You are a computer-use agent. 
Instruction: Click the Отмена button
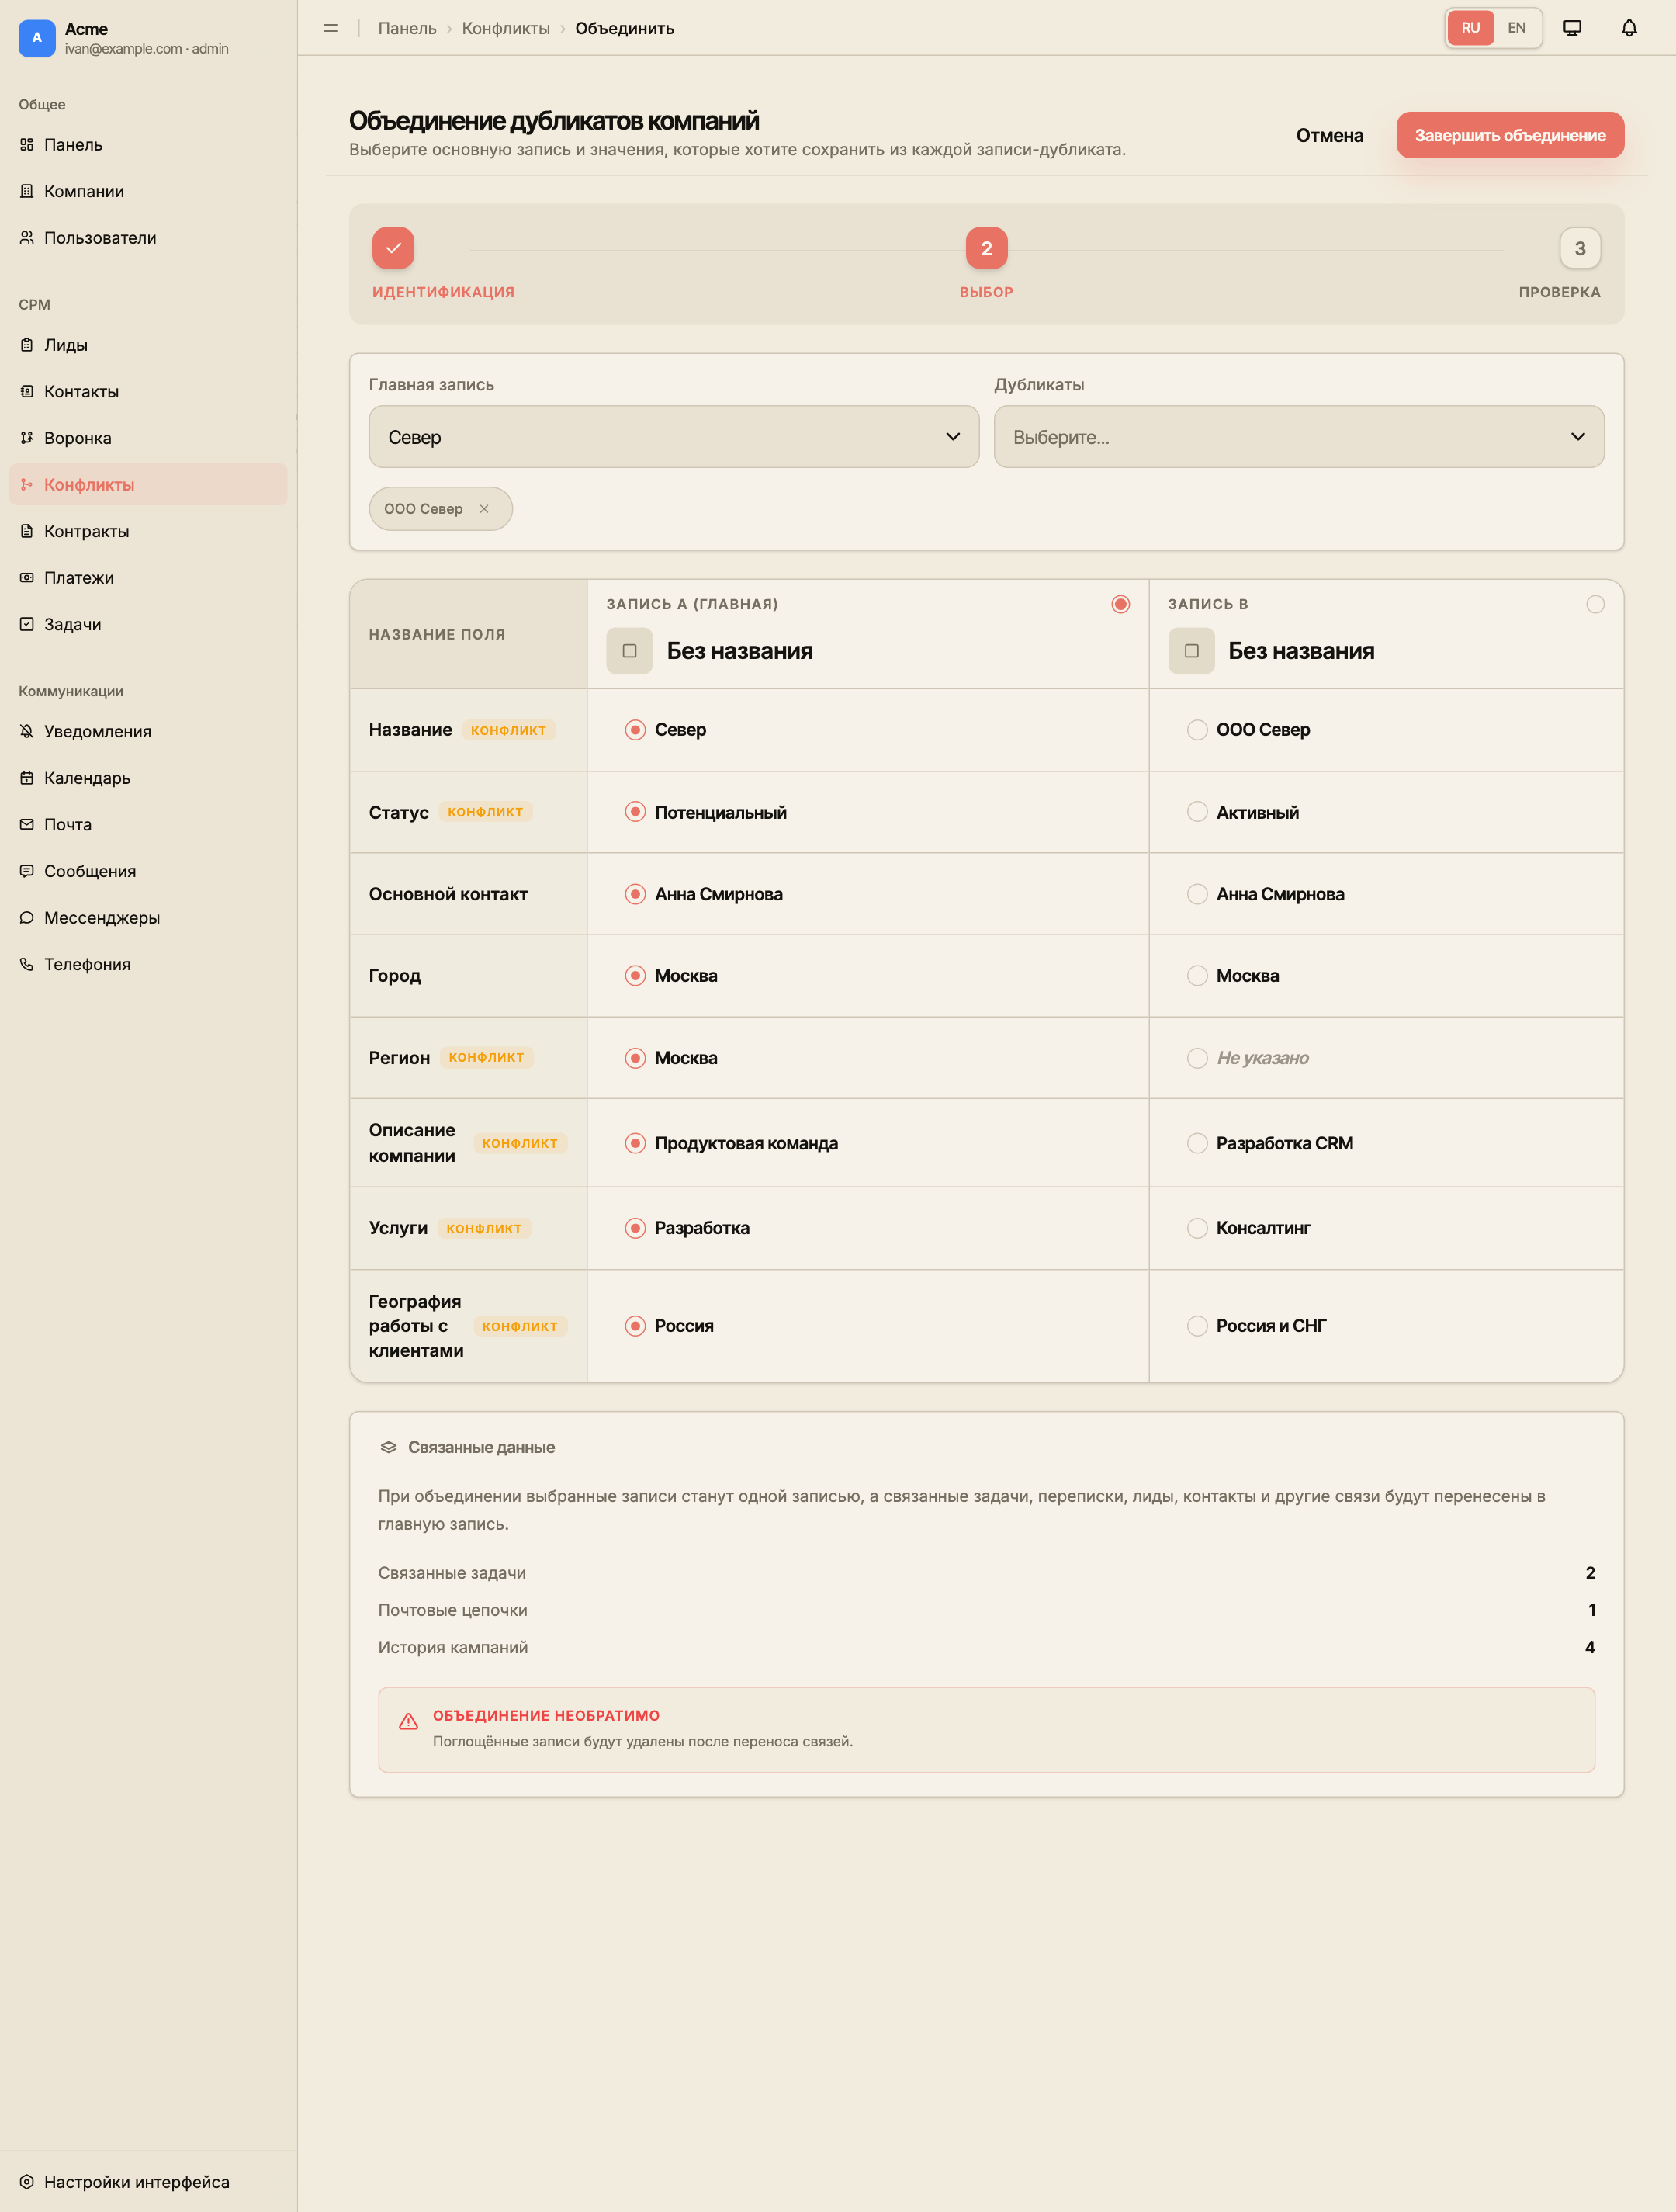(x=1329, y=135)
